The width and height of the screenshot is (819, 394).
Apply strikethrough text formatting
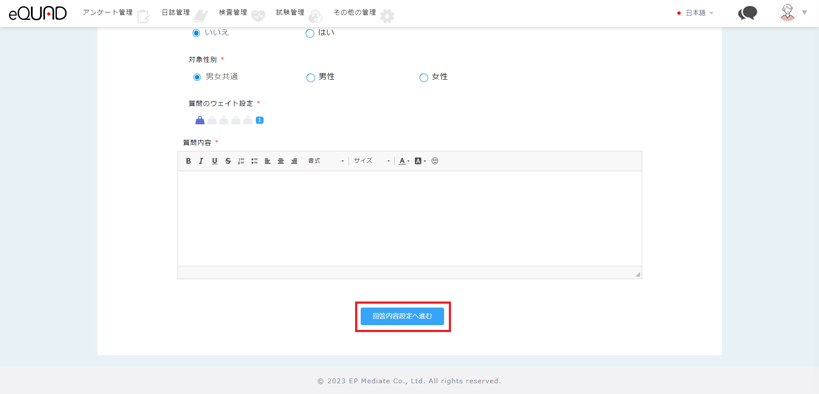pos(228,161)
